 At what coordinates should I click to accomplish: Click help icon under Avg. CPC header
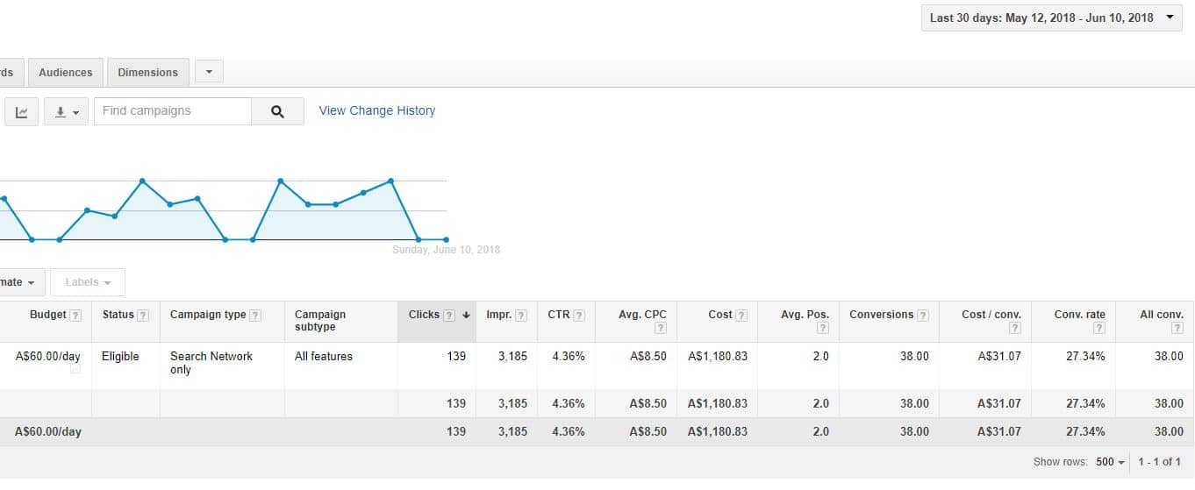point(660,329)
